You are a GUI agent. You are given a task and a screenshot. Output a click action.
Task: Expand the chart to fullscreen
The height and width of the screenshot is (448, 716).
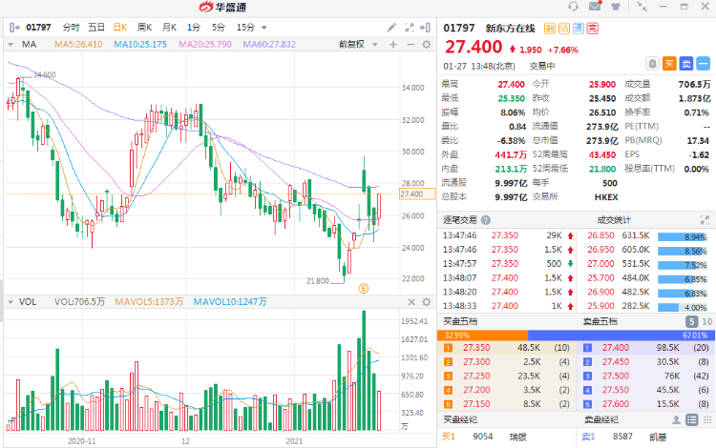click(410, 28)
